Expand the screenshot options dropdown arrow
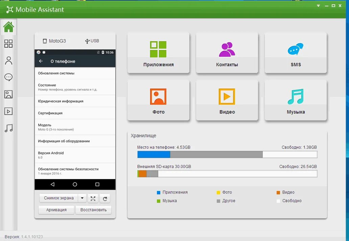Screen dimensions: 349x241 click(82, 198)
